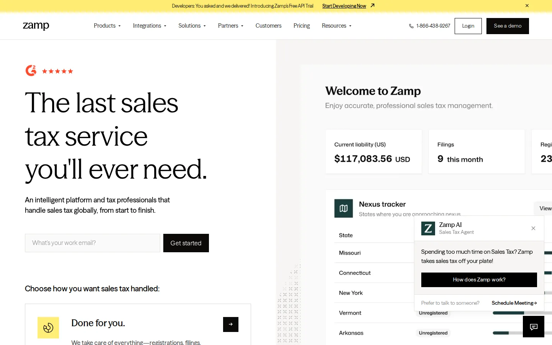Dismiss the yellow announcement banner
The width and height of the screenshot is (552, 345).
click(527, 6)
